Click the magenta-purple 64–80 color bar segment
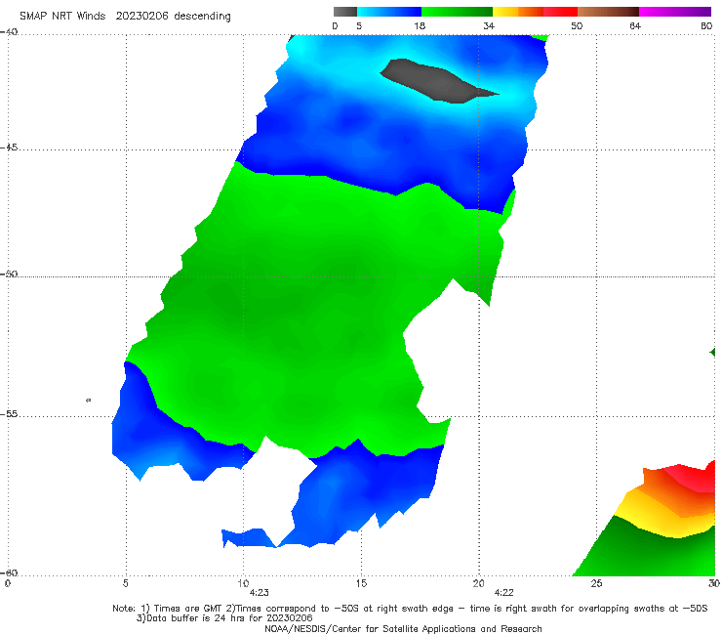722x635 pixels. (x=675, y=12)
